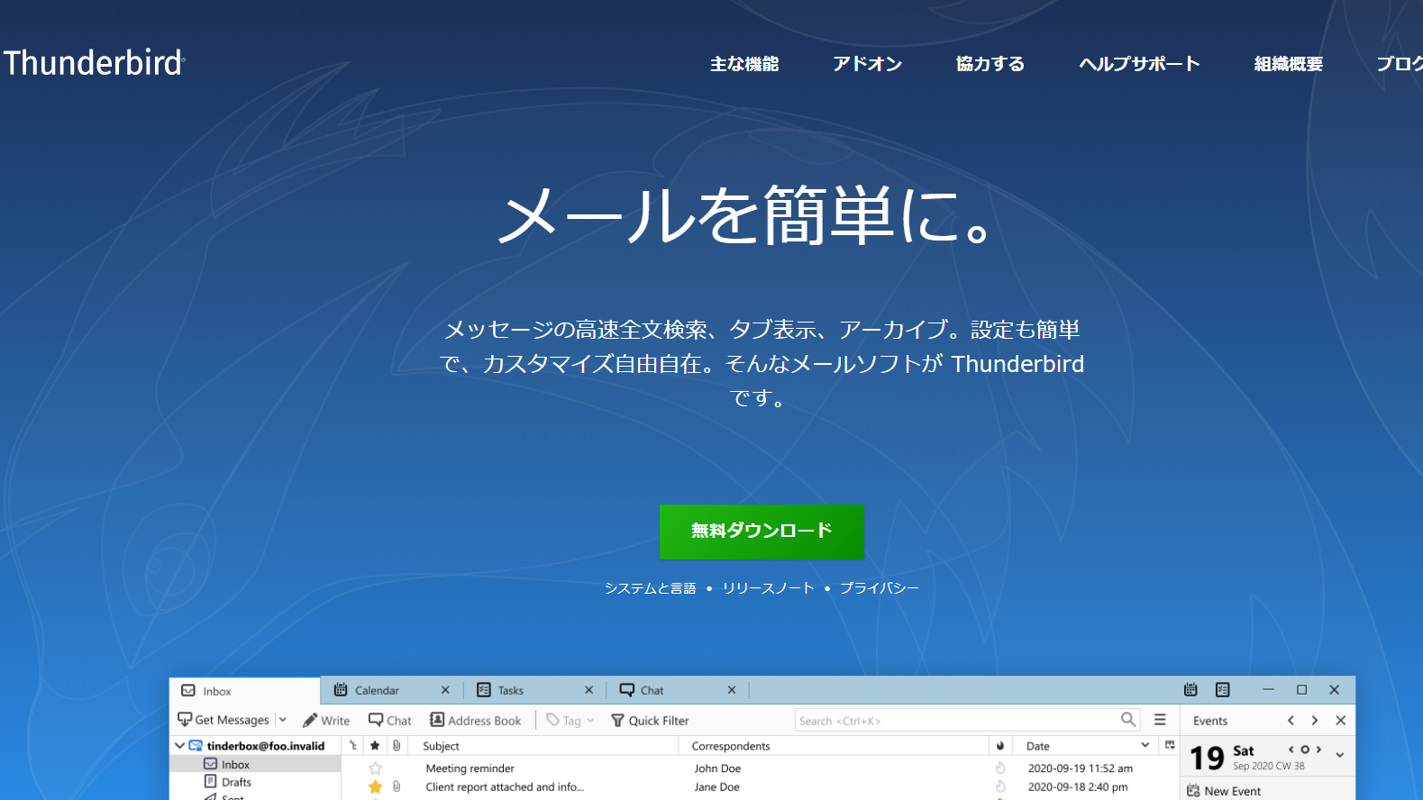Select the Drafts folder

(236, 782)
